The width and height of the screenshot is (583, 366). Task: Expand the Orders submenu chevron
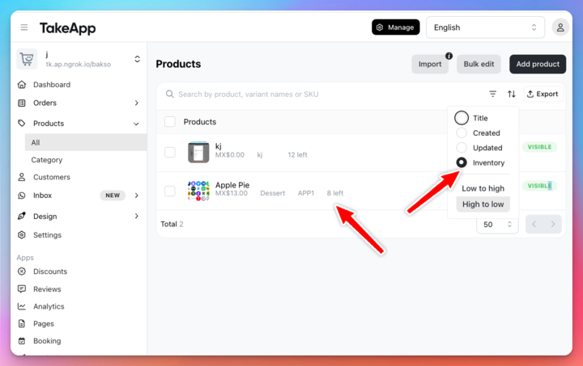point(137,103)
